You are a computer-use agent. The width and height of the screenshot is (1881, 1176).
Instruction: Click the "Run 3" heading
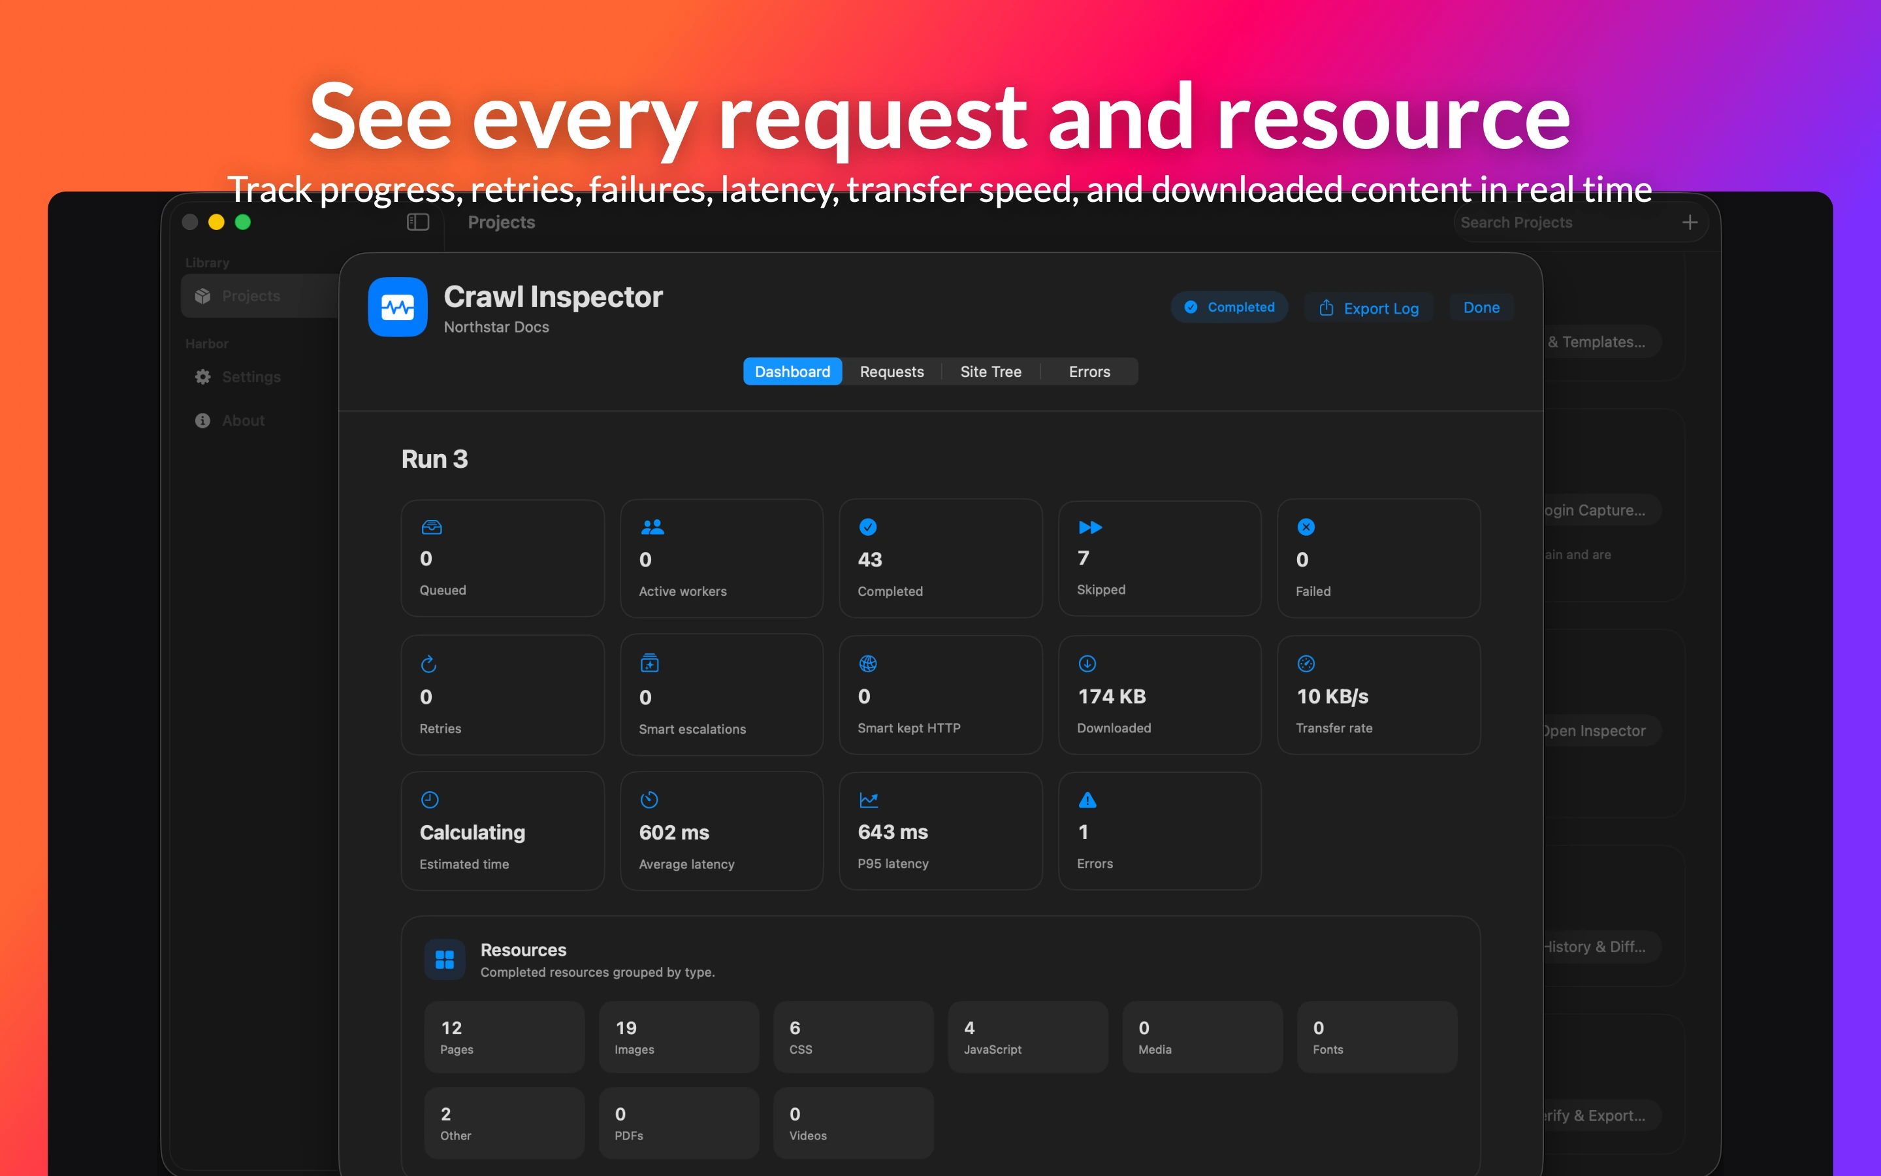(x=434, y=459)
